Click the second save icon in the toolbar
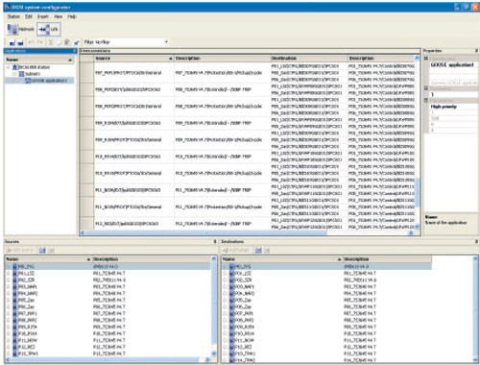This screenshot has width=480, height=365. 20,42
